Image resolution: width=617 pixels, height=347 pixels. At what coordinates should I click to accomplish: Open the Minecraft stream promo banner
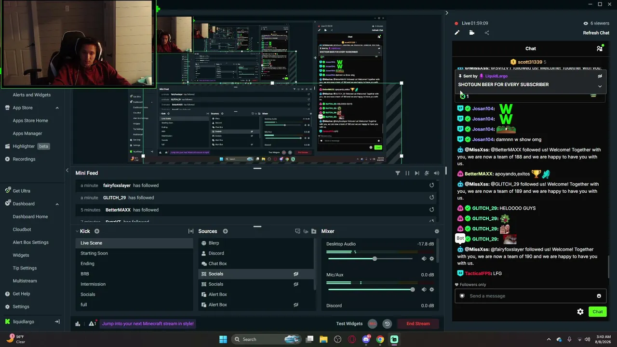[x=148, y=324]
